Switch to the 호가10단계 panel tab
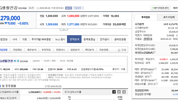178x100 pixels. click(169, 17)
